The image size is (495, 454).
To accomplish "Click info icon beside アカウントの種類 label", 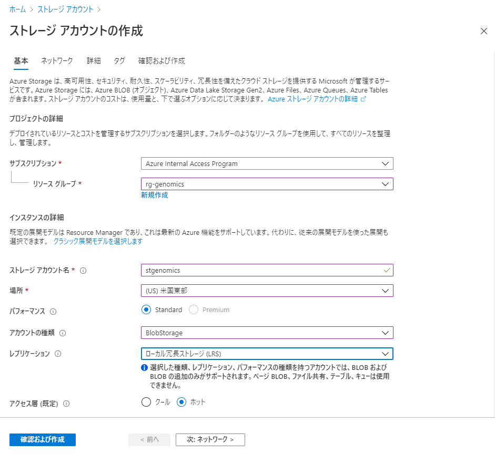I will coord(63,333).
